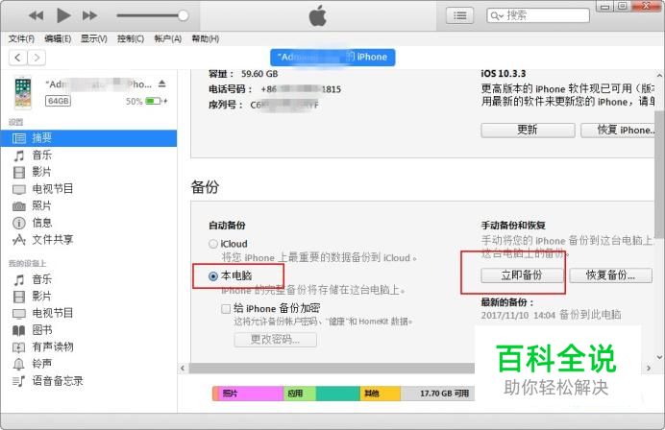This screenshot has height=430, width=665.
Task: Click the 立即备份 button
Action: tap(522, 275)
